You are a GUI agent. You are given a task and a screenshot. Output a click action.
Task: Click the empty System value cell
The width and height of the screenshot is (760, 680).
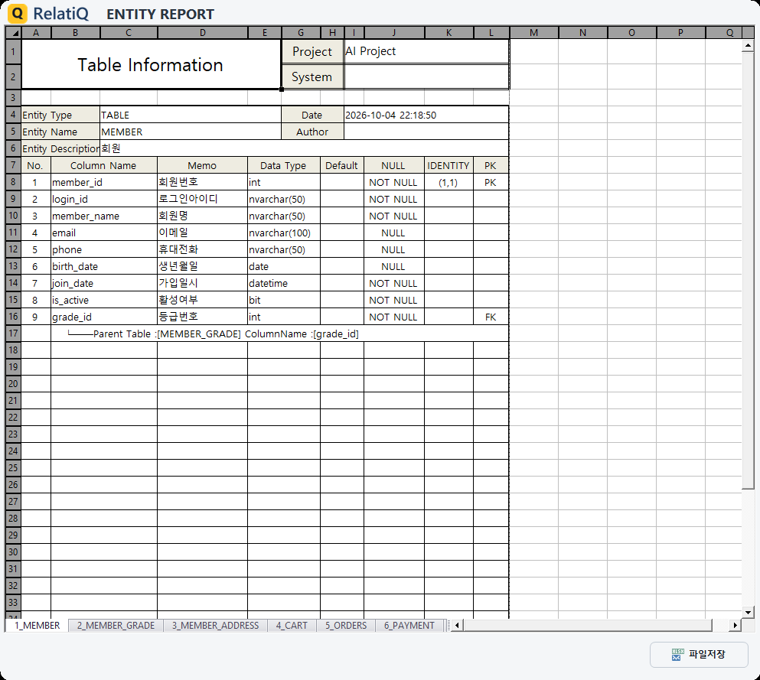pos(426,76)
